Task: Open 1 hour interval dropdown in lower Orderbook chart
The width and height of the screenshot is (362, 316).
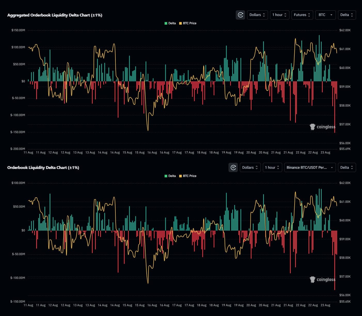Action: (x=272, y=167)
